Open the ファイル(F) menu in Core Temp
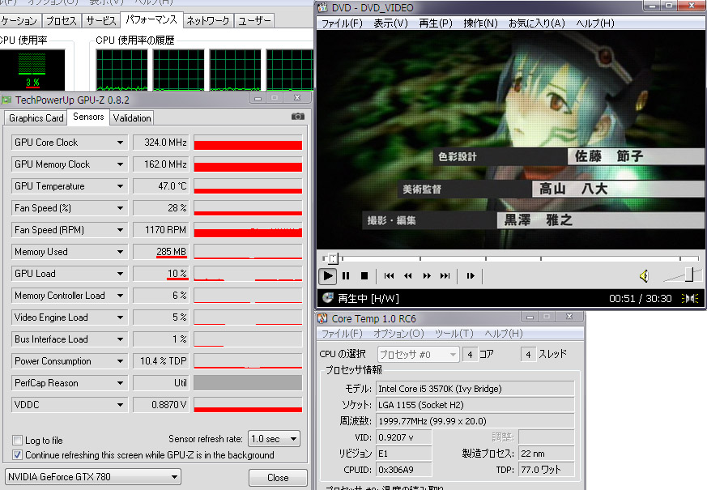The height and width of the screenshot is (490, 707). [342, 334]
